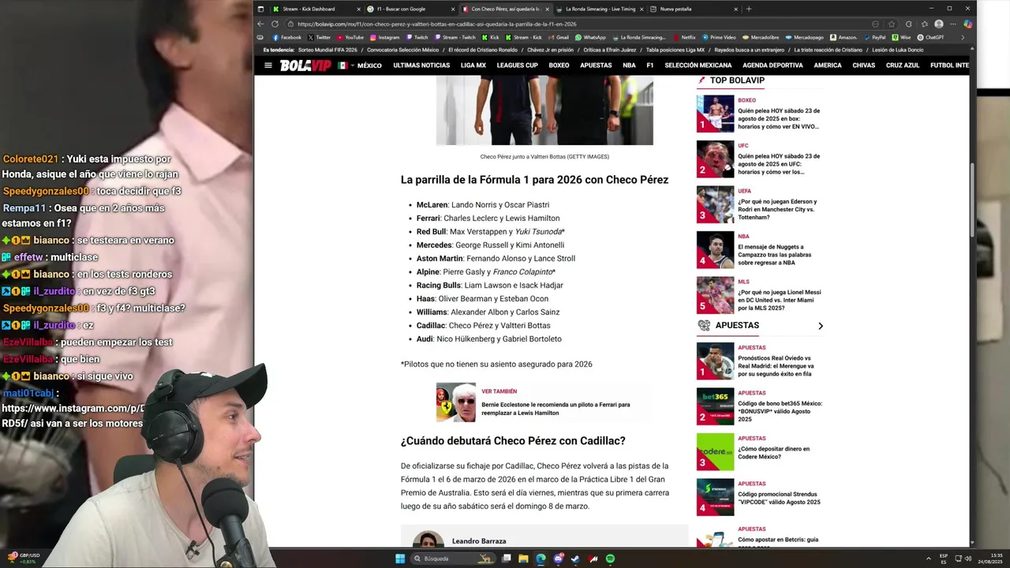Open LIGA MX in site navigation
1010x568 pixels.
[473, 65]
